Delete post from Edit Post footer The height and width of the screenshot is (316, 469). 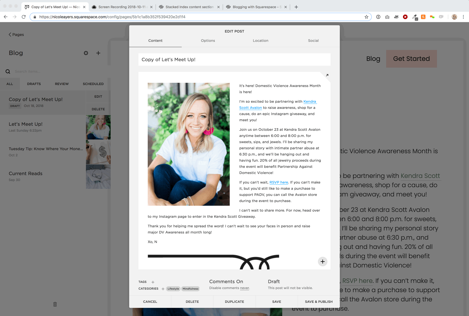pyautogui.click(x=192, y=302)
